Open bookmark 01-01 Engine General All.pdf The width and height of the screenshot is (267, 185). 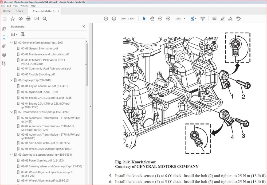point(44,86)
